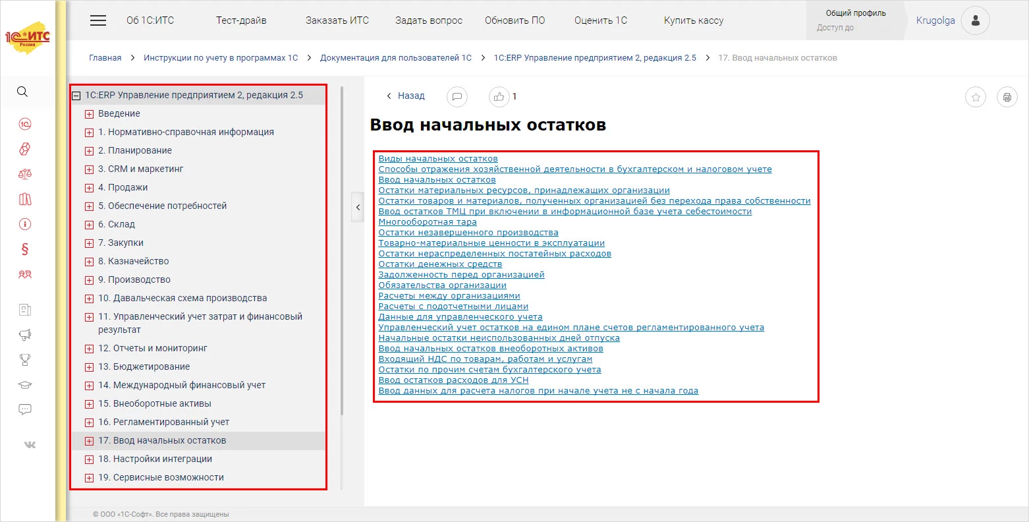Click the search magnifier icon in sidebar
Image resolution: width=1029 pixels, height=522 pixels.
click(x=22, y=92)
